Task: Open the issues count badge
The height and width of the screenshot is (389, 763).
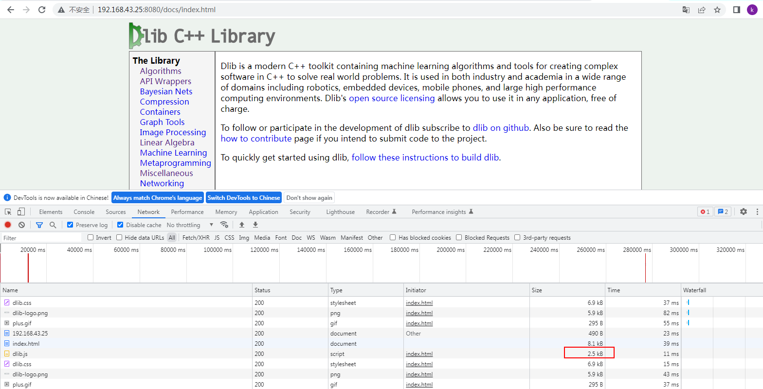Action: 723,212
